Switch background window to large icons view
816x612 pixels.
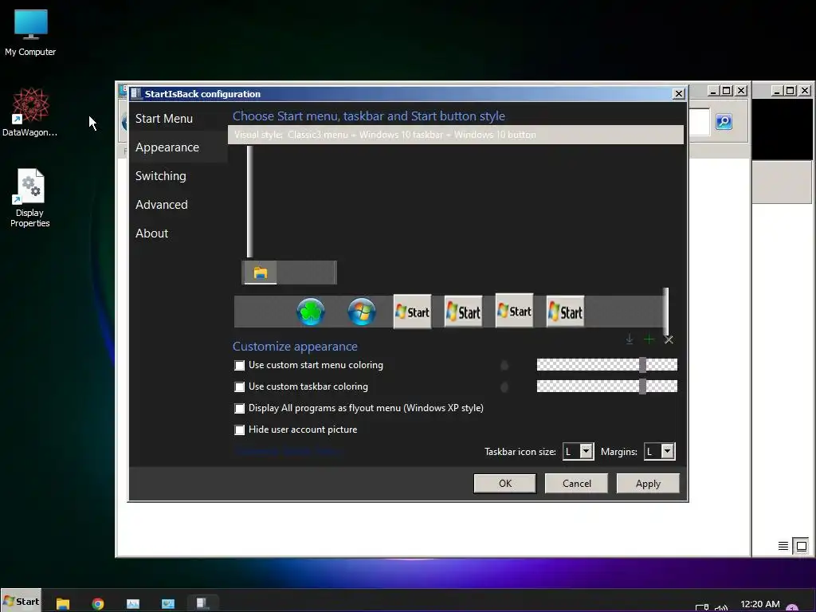(802, 546)
